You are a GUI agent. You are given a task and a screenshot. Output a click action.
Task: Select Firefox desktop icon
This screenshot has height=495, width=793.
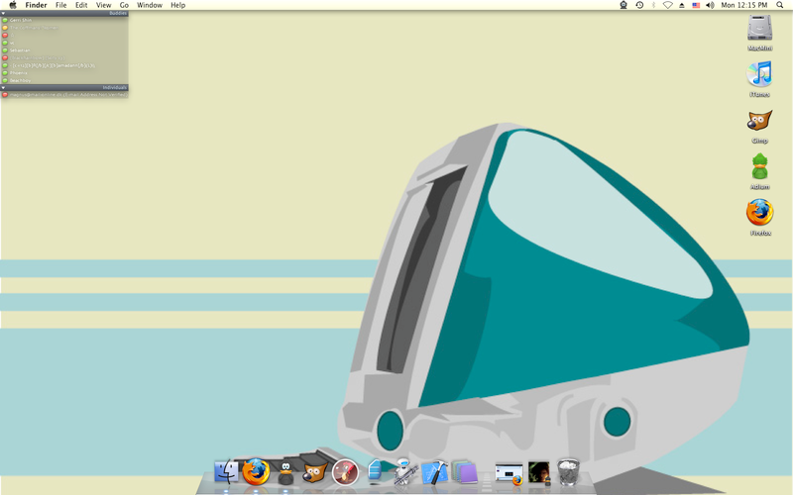point(759,212)
